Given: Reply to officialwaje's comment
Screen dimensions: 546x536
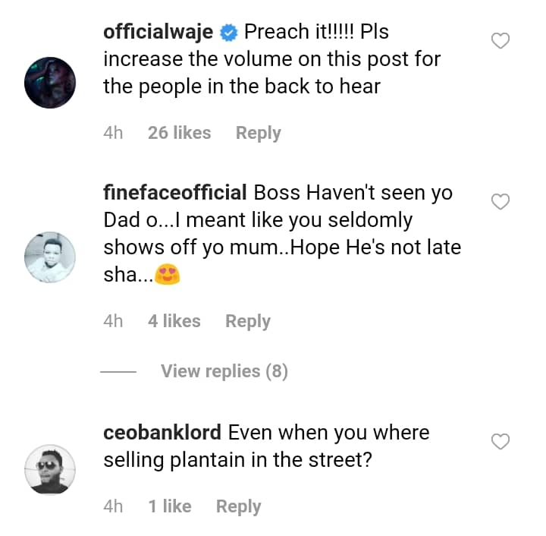Looking at the screenshot, I should pyautogui.click(x=258, y=133).
